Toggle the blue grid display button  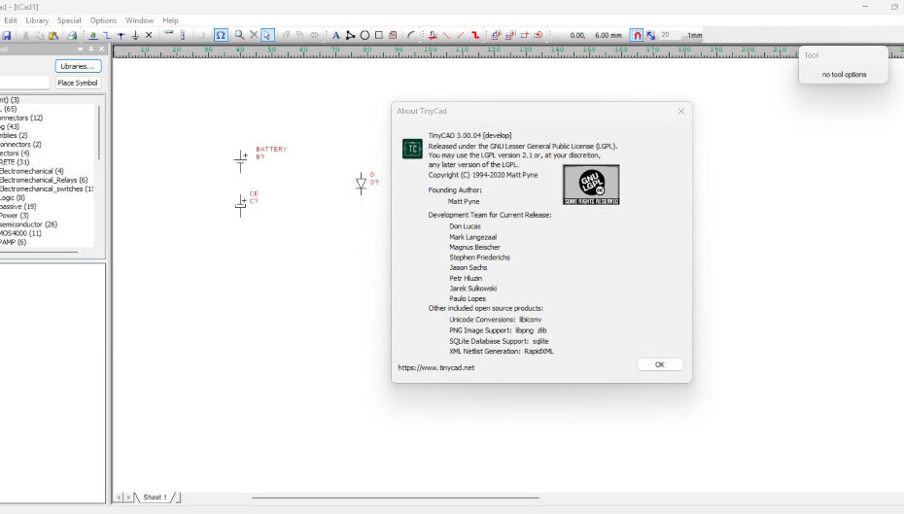[x=651, y=35]
